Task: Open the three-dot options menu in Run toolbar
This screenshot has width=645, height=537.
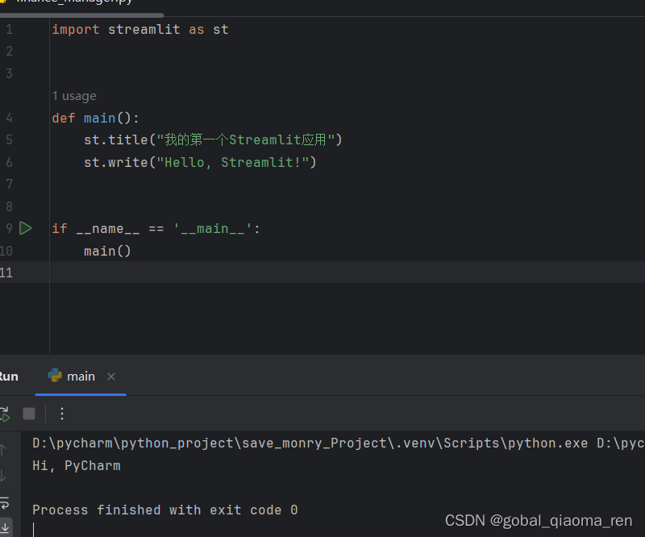Action: [x=62, y=414]
